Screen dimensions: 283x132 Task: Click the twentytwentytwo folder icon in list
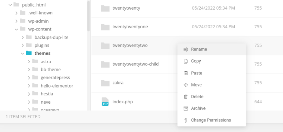105,45
